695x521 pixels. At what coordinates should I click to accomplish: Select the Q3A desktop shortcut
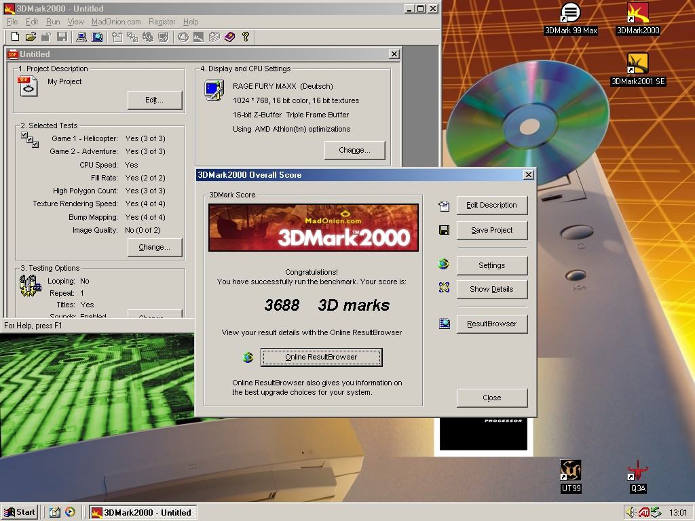638,477
